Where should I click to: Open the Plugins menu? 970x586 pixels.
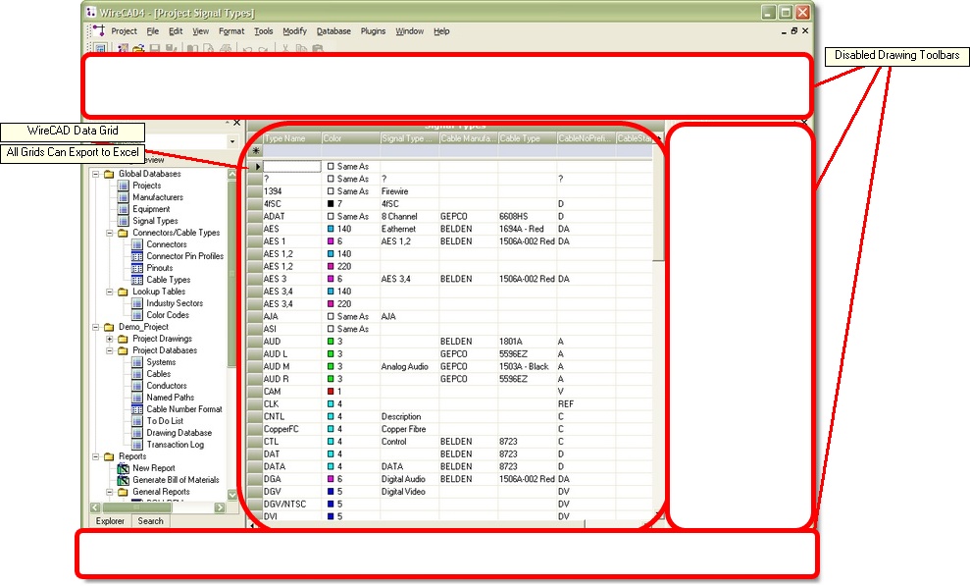pos(373,31)
